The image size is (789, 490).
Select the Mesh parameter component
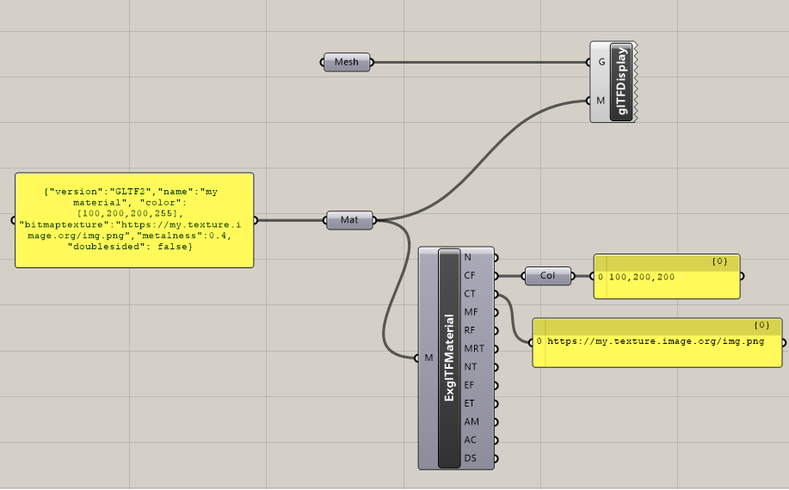pyautogui.click(x=347, y=62)
